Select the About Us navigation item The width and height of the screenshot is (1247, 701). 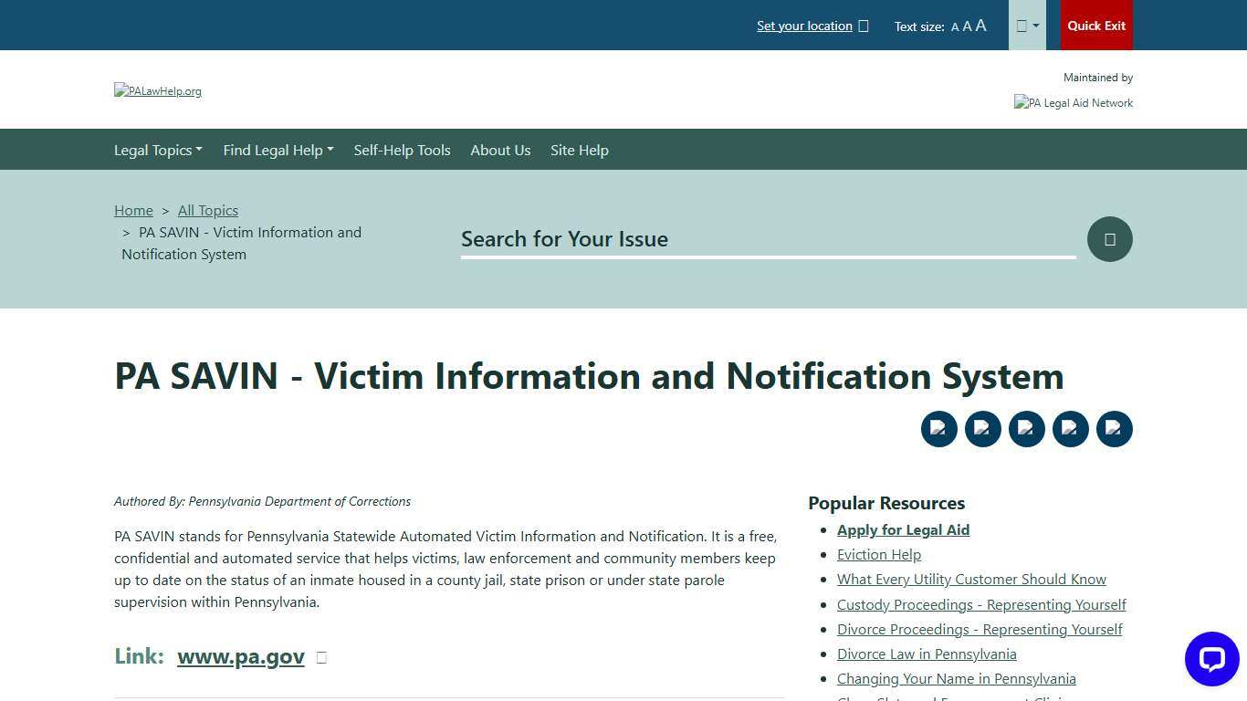pyautogui.click(x=500, y=150)
